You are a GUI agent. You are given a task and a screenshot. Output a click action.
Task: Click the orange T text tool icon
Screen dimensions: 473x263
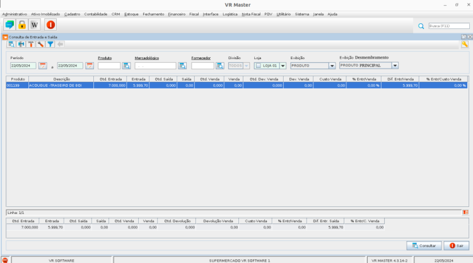pos(31,44)
